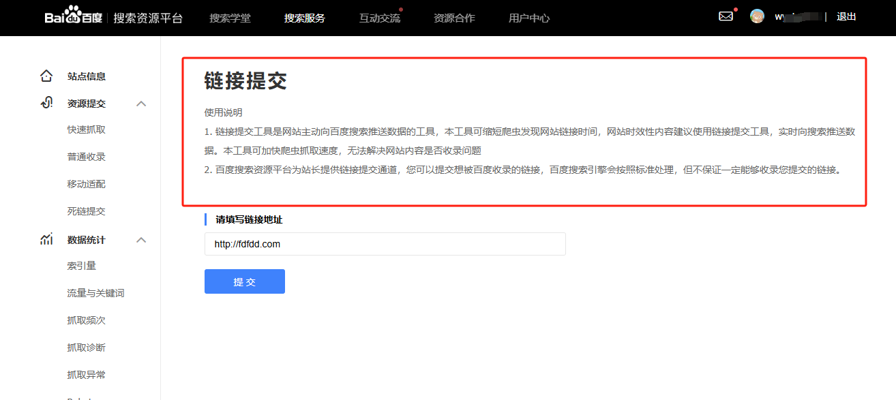Click the 站点信息 home icon
896x400 pixels.
(x=46, y=76)
